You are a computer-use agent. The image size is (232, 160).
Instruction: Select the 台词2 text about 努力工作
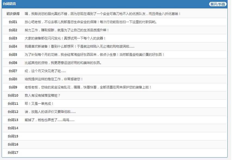pos(67,30)
